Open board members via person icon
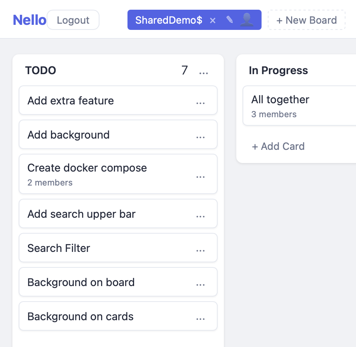Viewport: 356px width, 347px height. (x=247, y=20)
